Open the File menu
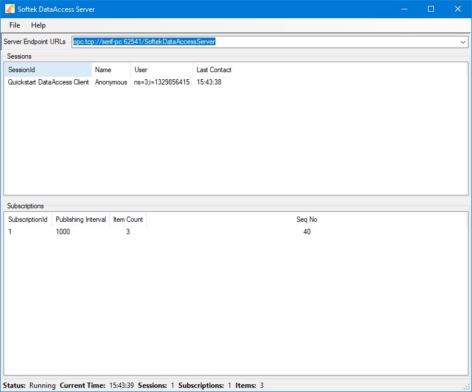 (x=15, y=25)
